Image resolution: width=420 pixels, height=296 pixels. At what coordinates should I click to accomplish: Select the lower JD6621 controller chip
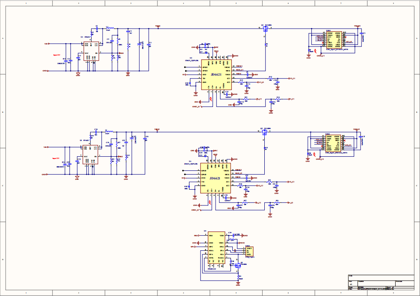216,178
